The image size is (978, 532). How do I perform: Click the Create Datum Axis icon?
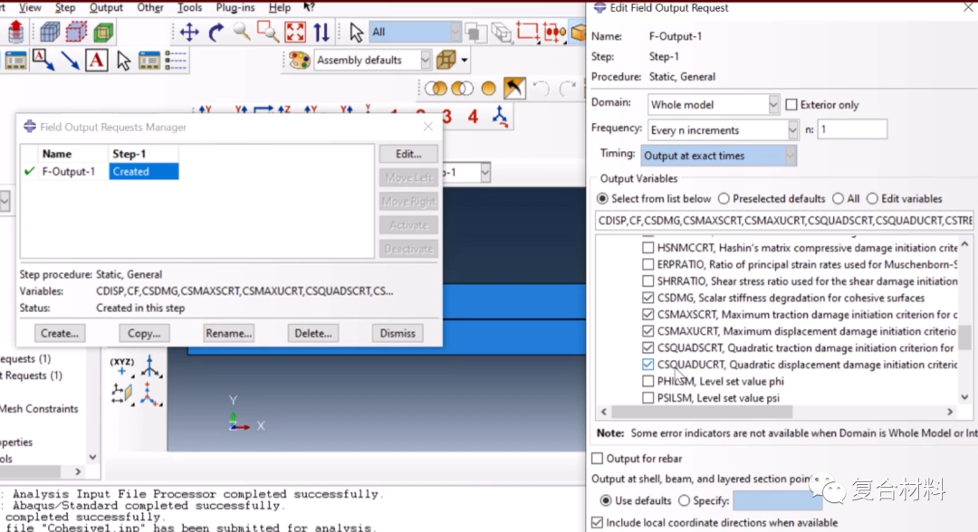click(x=149, y=366)
